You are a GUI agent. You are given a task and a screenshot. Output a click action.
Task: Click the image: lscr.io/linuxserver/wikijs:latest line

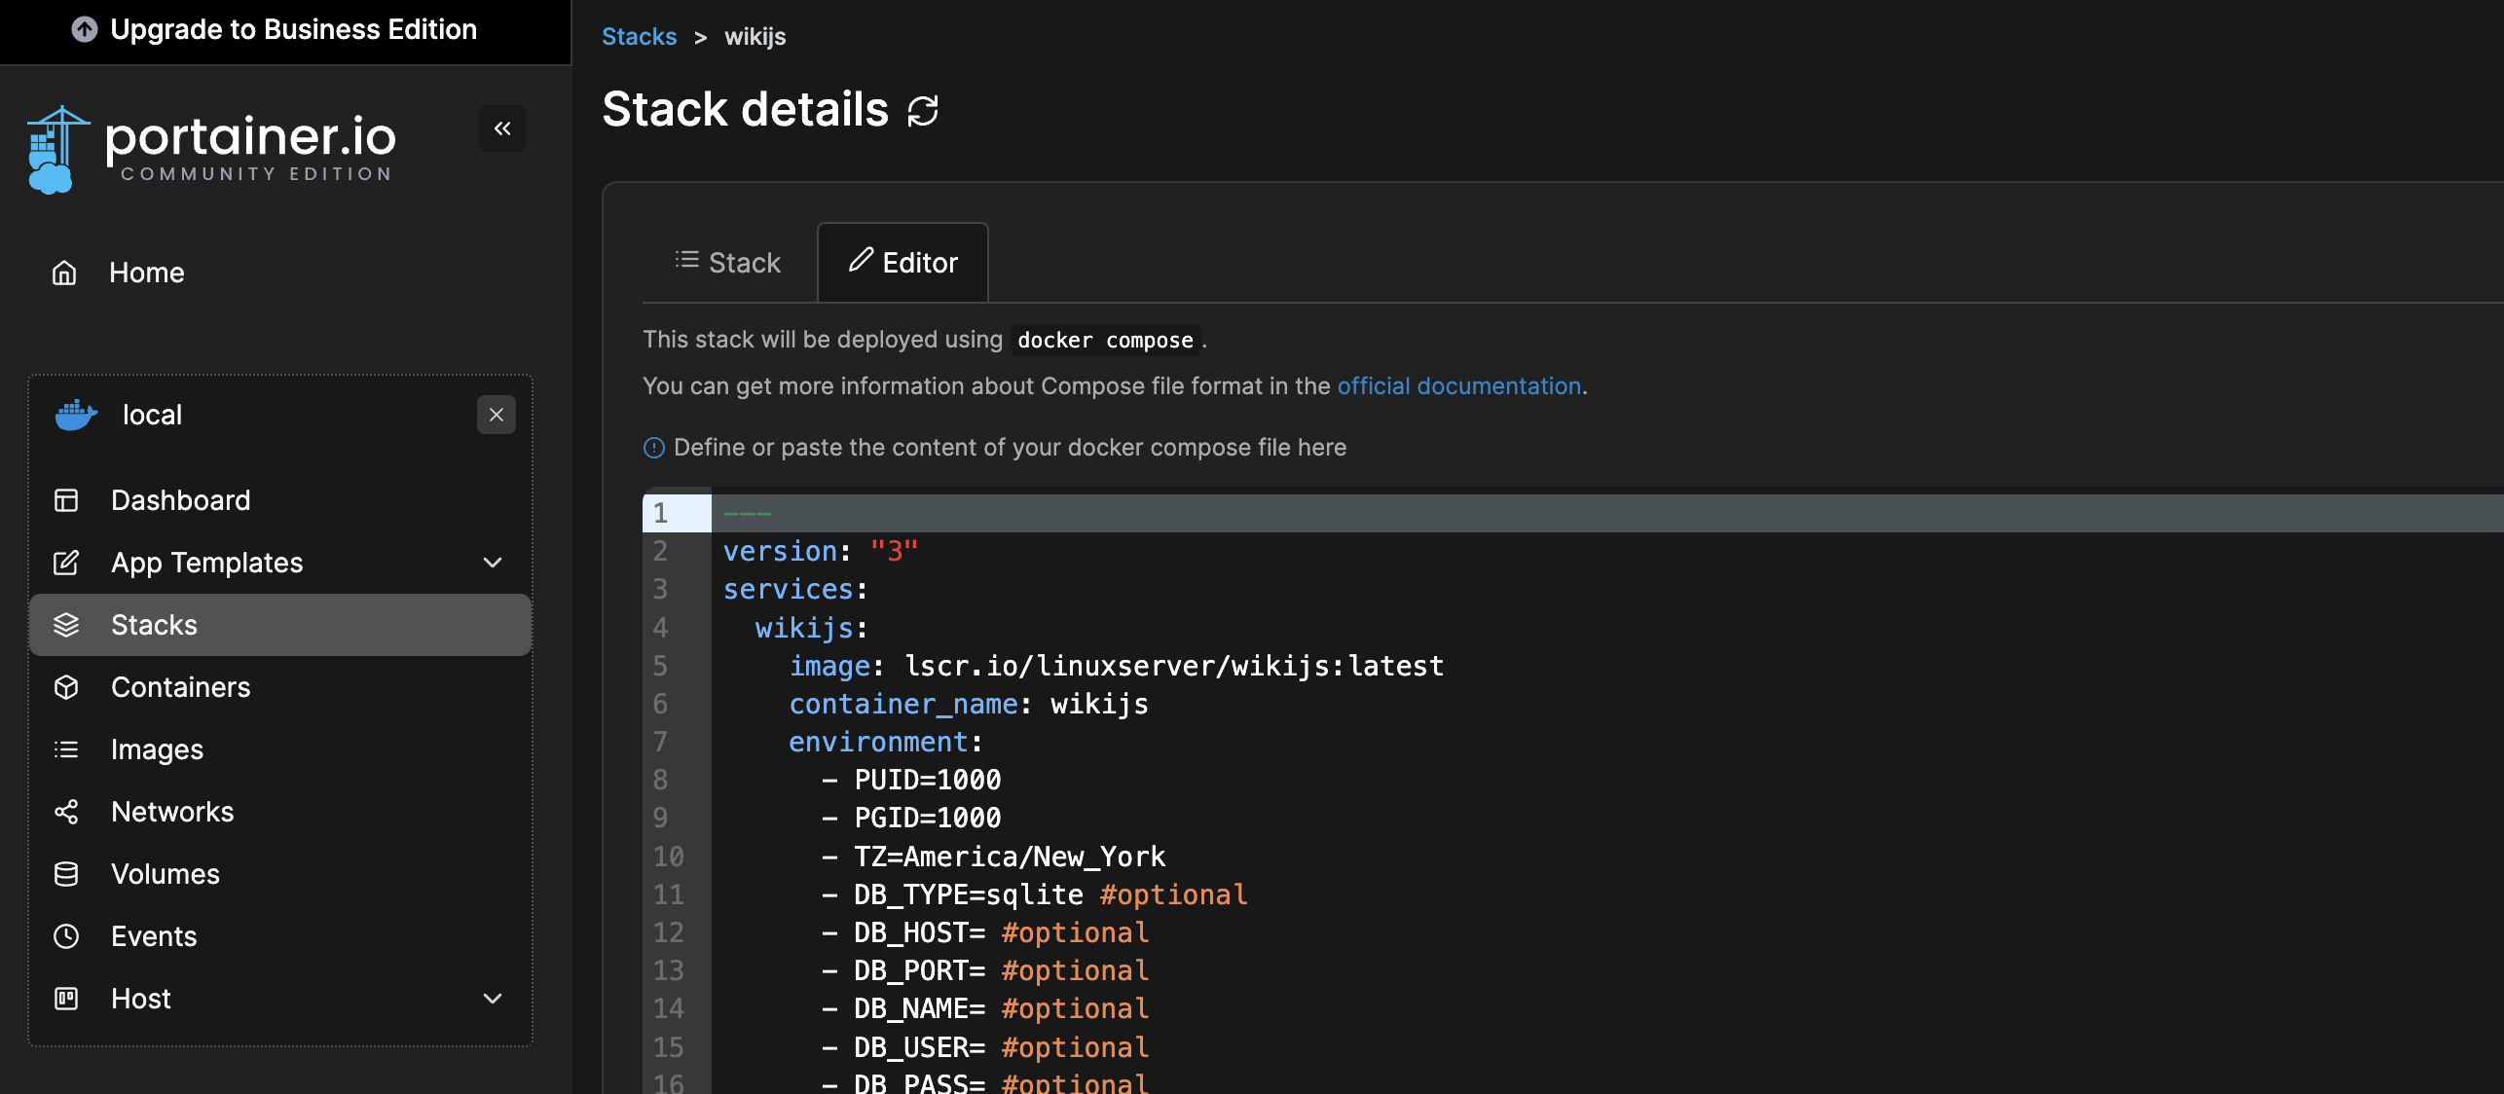point(1116,667)
